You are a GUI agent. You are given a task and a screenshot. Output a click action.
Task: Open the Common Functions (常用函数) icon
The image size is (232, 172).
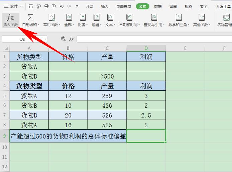tap(52, 18)
